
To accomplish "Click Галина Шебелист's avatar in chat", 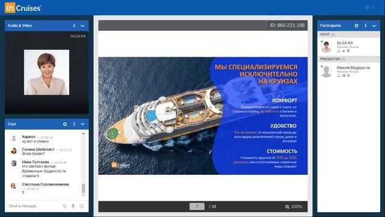I will (14, 151).
